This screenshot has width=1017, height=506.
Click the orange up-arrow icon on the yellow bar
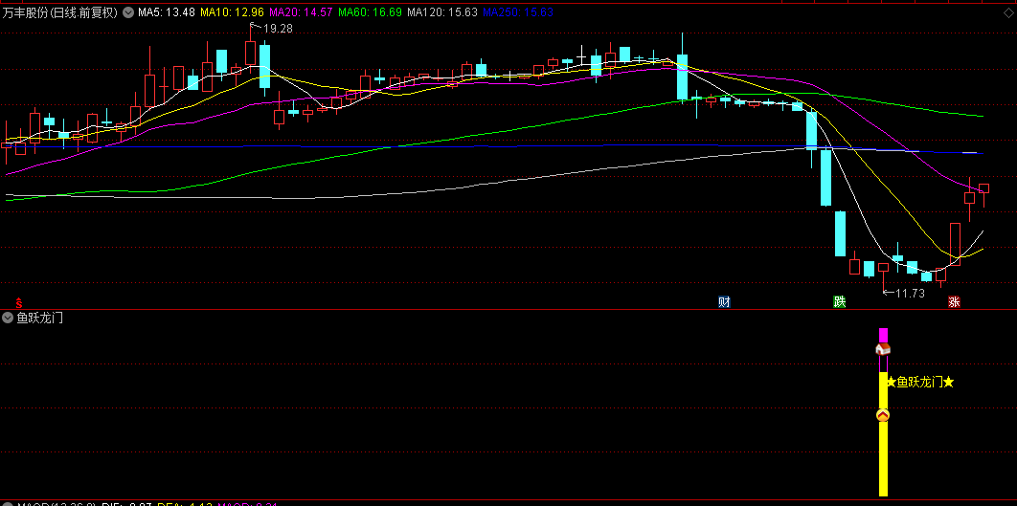click(883, 415)
